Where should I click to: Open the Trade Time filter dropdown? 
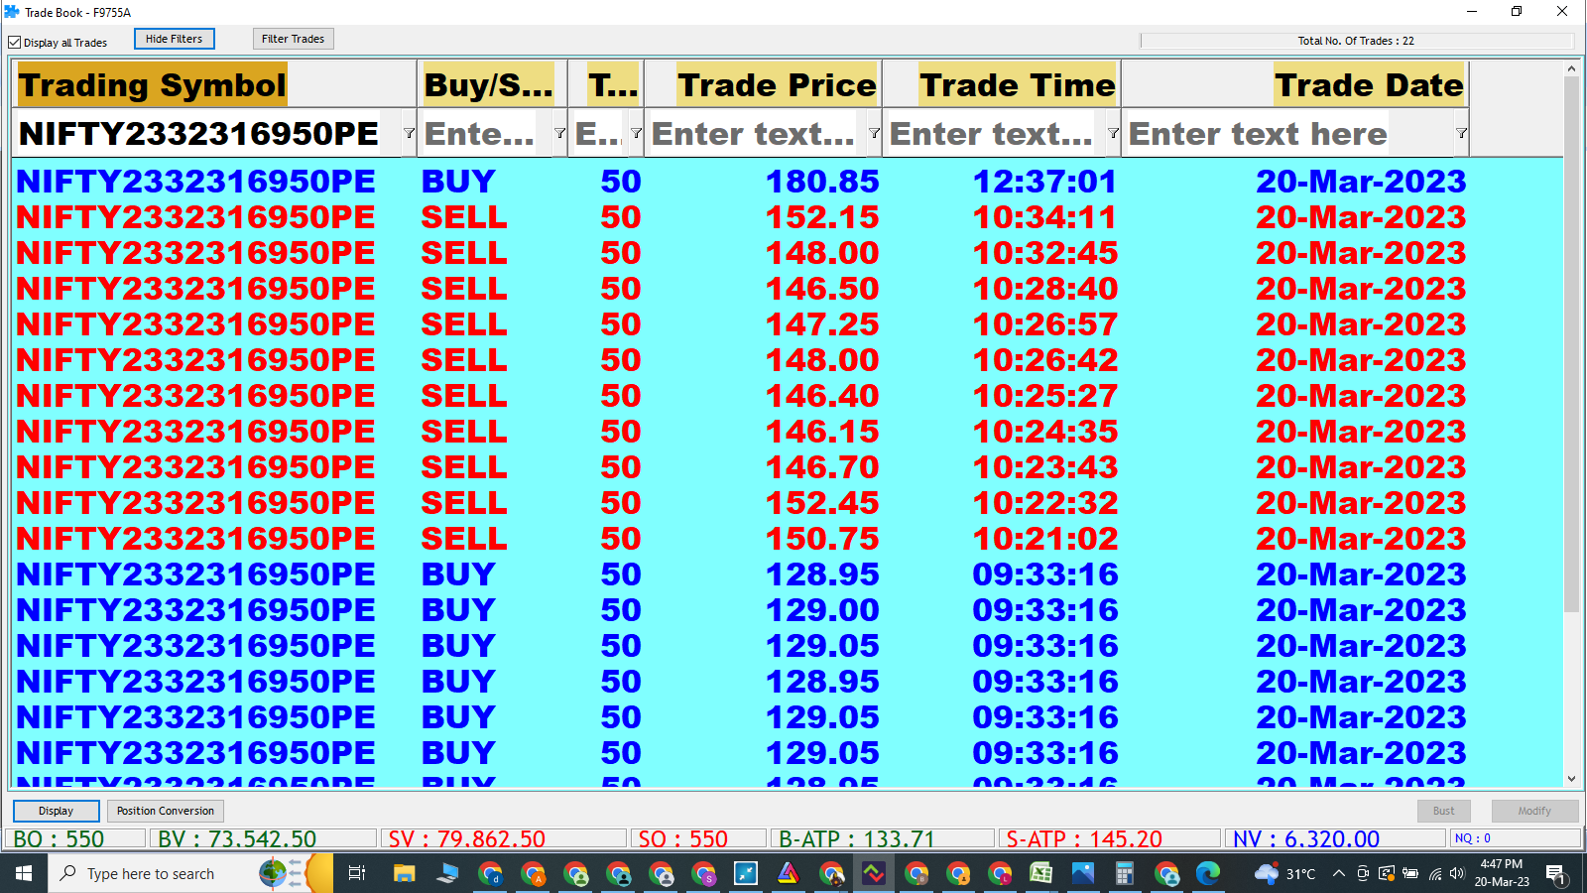tap(1113, 134)
